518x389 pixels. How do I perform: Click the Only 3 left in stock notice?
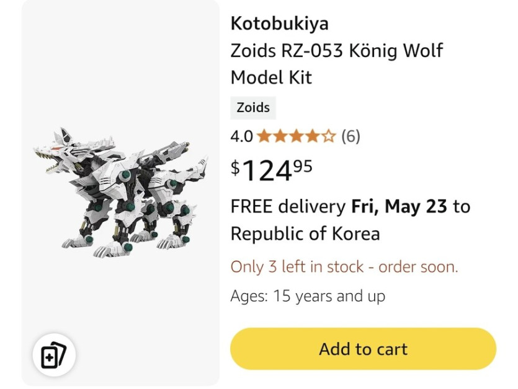tap(344, 267)
